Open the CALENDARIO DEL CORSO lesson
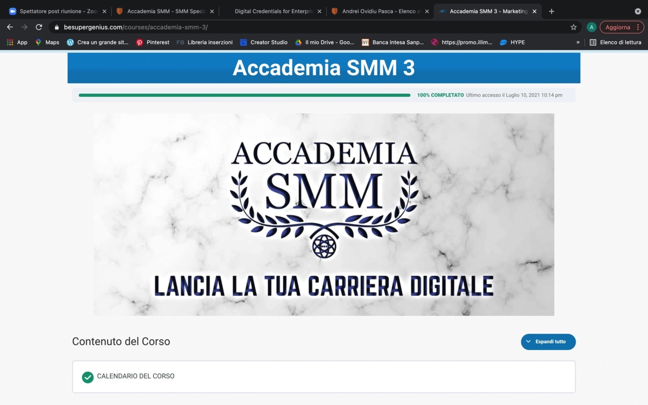This screenshot has width=648, height=405. 136,376
